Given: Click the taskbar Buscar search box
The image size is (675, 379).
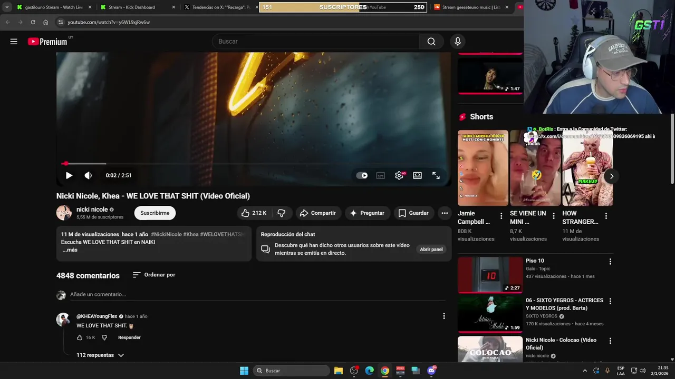Looking at the screenshot, I should click(292, 371).
